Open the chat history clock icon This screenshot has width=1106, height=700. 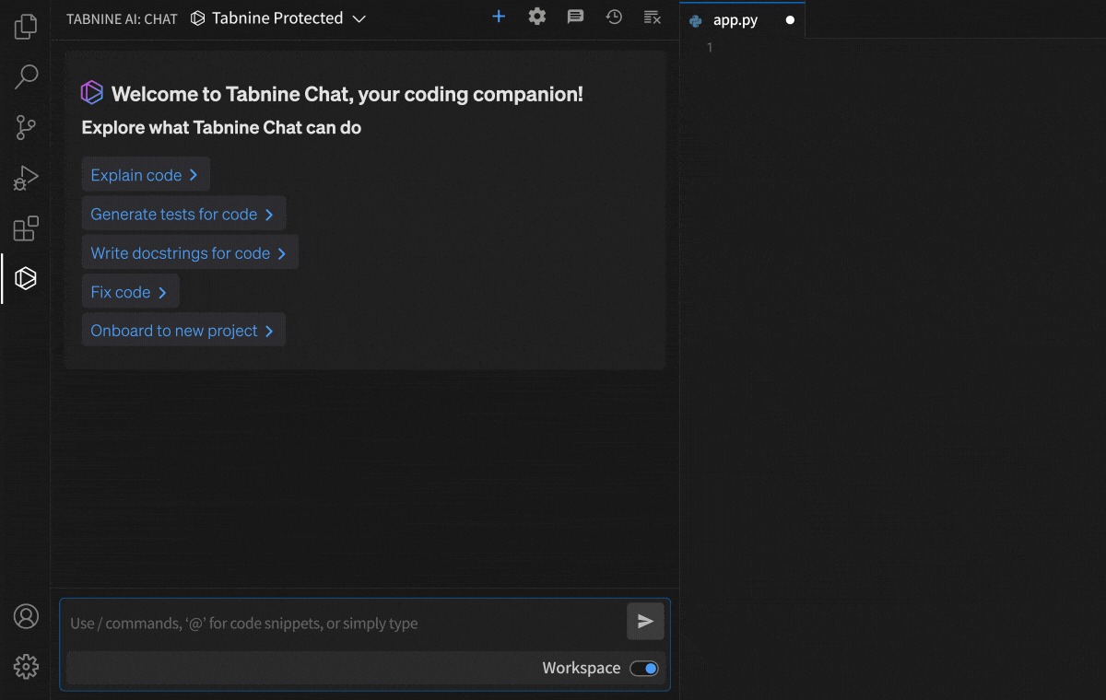pos(614,17)
